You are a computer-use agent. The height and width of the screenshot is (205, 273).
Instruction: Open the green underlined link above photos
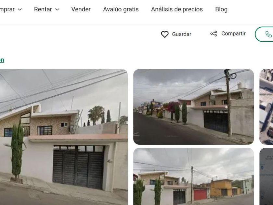pos(2,60)
